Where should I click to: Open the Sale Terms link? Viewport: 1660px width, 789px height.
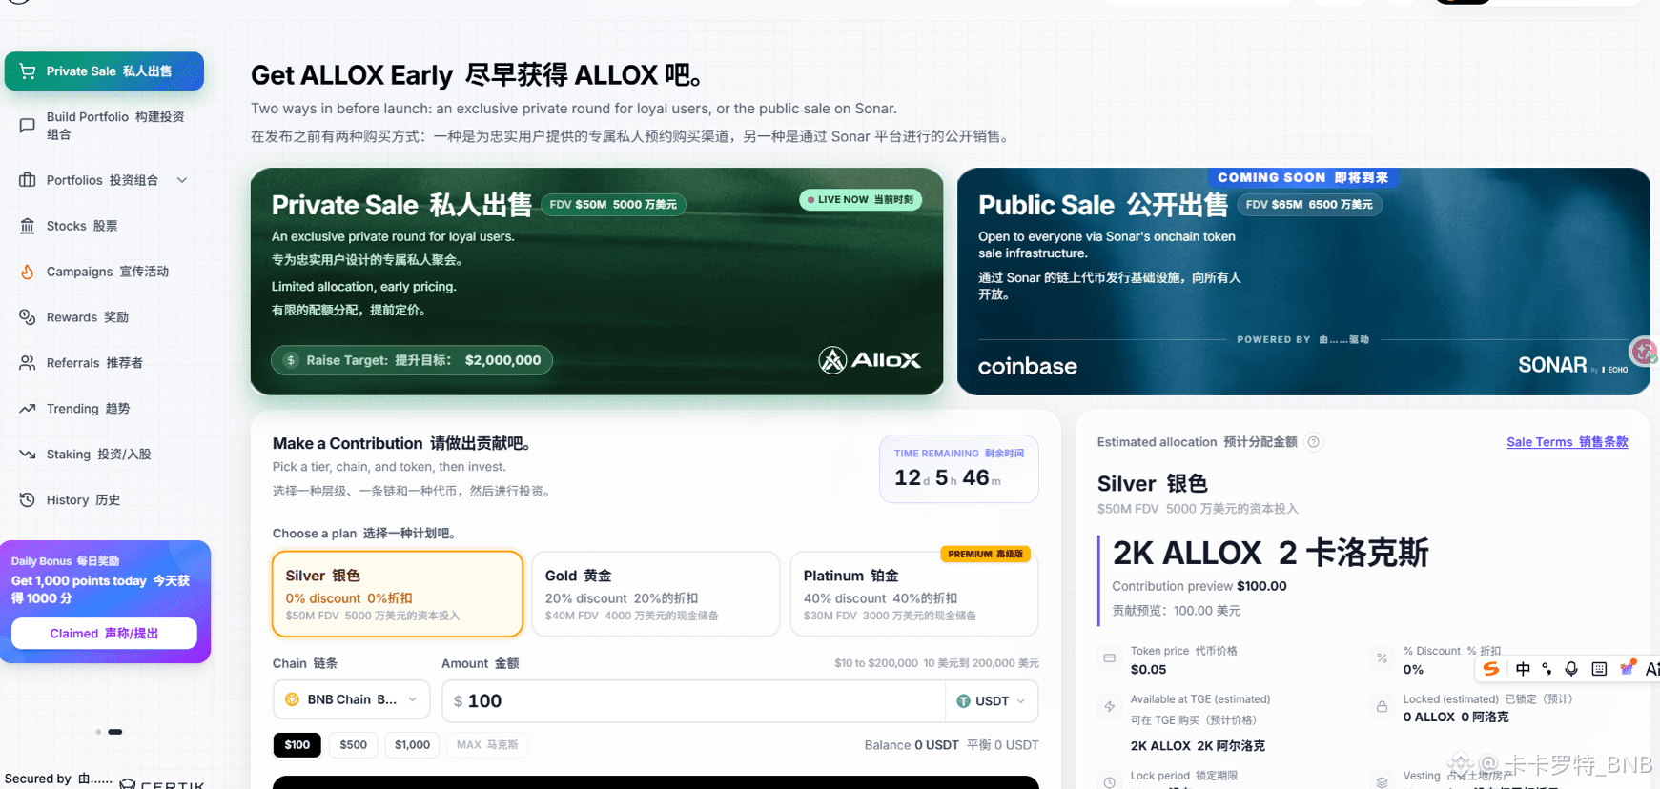coord(1568,442)
